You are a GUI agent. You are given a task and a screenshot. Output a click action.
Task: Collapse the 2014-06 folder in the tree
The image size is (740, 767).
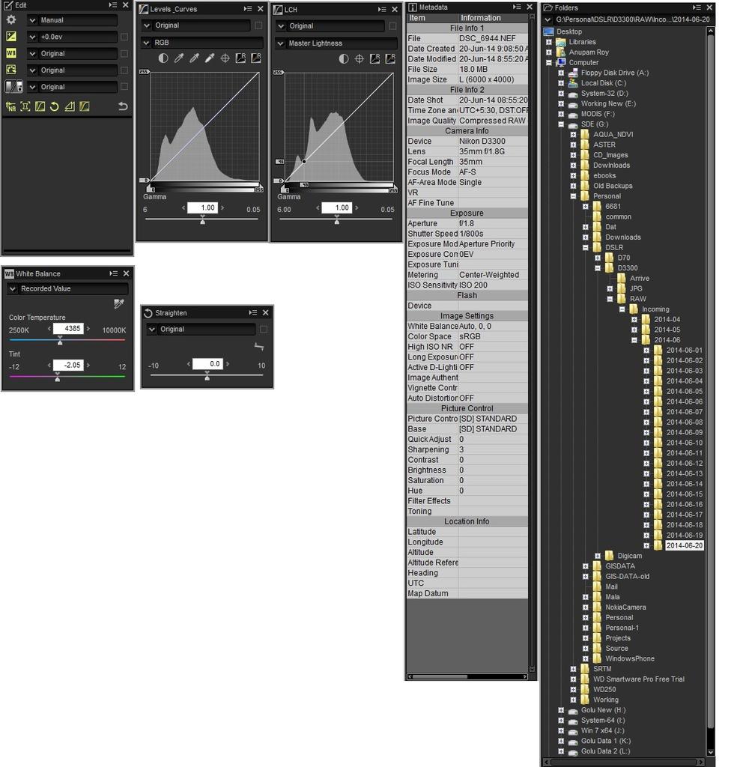click(634, 340)
